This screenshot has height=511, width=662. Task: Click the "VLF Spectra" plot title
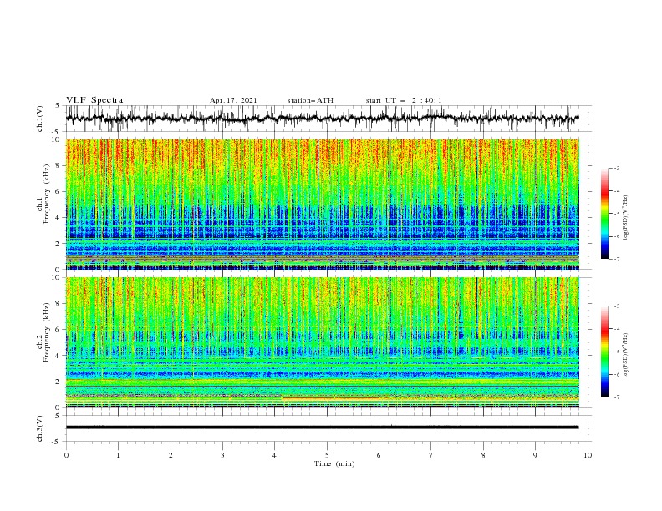click(94, 100)
